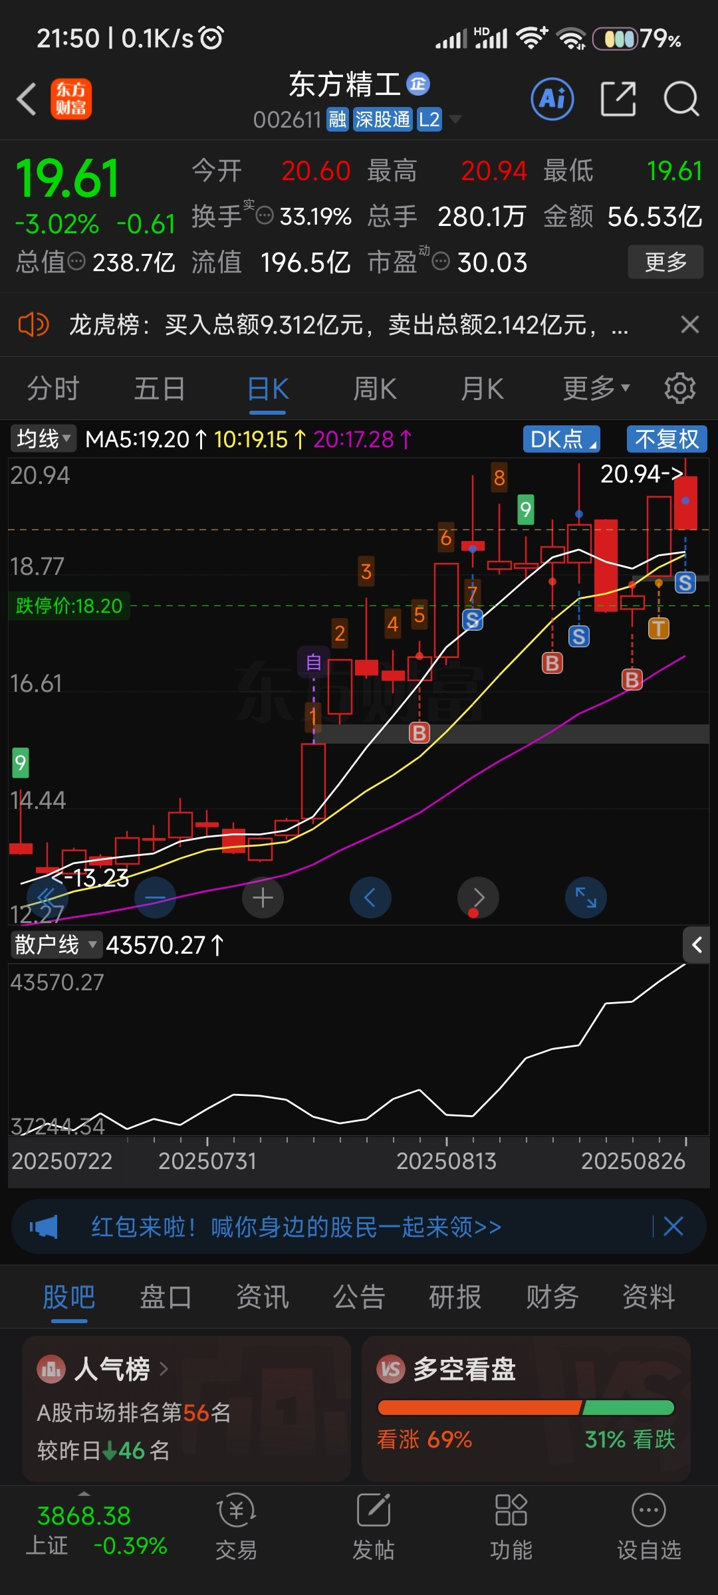Switch to 五日 chart tab

160,388
